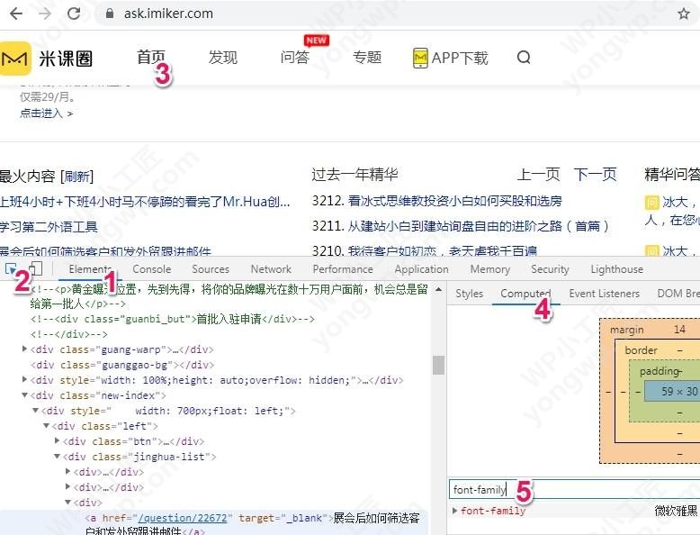Activate the inspect element picker icon
Viewport: 700px width, 535px height.
click(12, 268)
